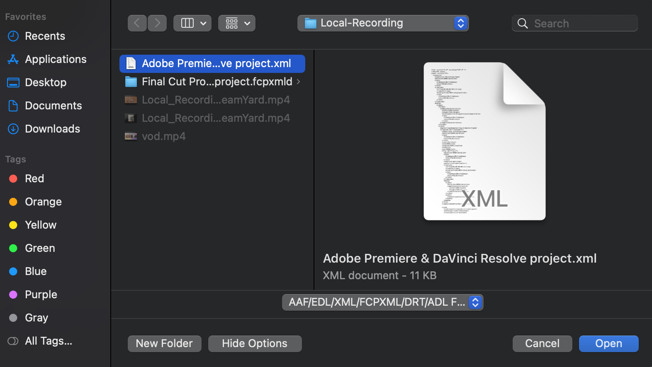Viewport: 652px width, 367px height.
Task: Open Recents in the sidebar
Action: coord(45,36)
